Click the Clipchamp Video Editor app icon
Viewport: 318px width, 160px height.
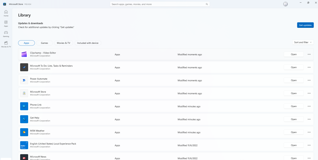tap(24, 54)
